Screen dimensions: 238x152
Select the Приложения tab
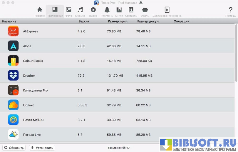[x=55, y=11]
